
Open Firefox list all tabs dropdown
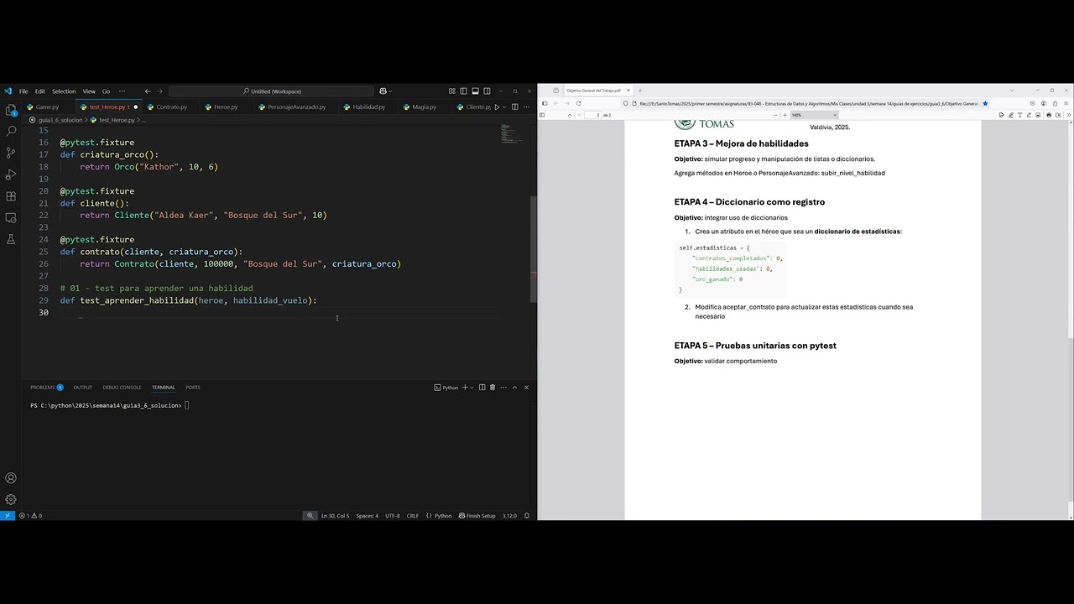point(1012,91)
